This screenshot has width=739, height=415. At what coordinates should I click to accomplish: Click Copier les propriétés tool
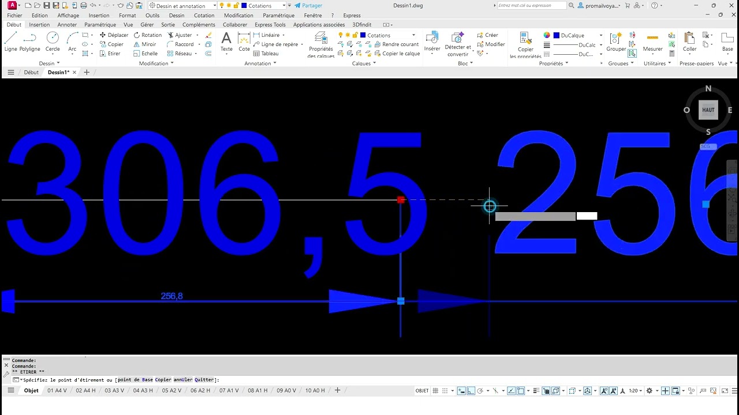tap(525, 45)
